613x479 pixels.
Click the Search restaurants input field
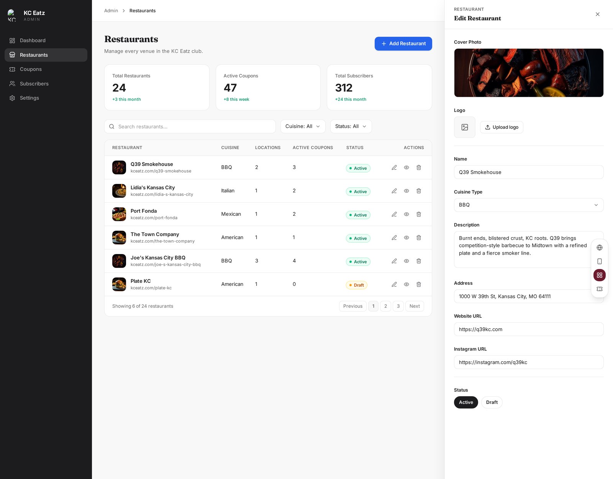pos(190,126)
